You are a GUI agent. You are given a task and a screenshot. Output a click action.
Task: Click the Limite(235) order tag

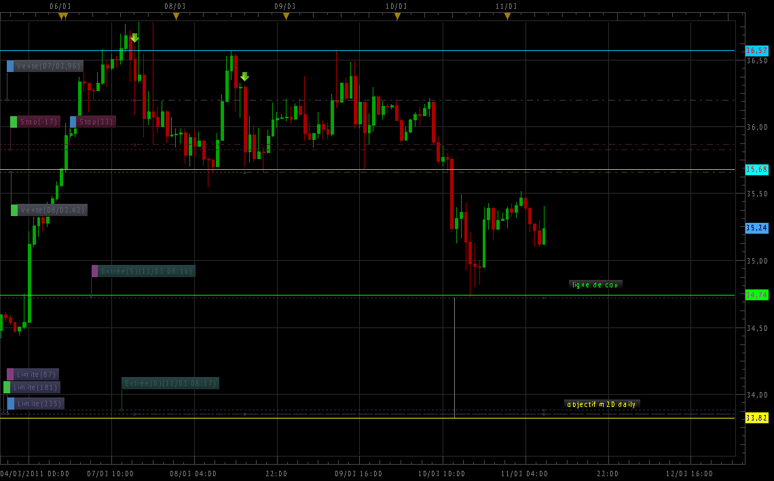click(x=35, y=404)
